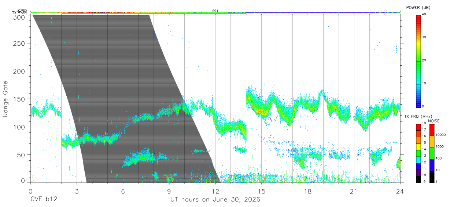Click the TX frequency strip above the plot
The width and height of the screenshot is (450, 207).
(215, 14)
